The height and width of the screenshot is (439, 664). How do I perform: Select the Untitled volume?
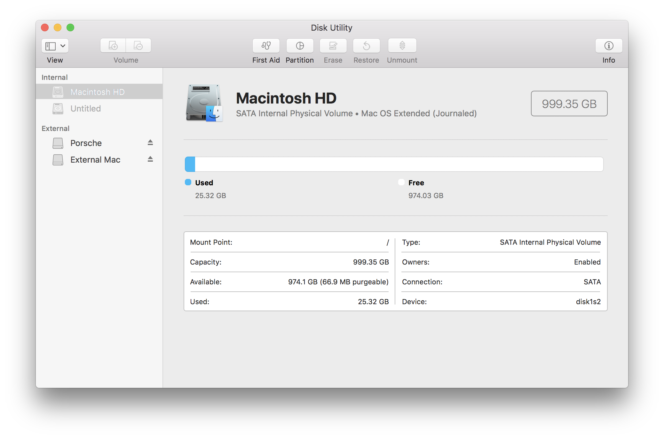(99, 108)
